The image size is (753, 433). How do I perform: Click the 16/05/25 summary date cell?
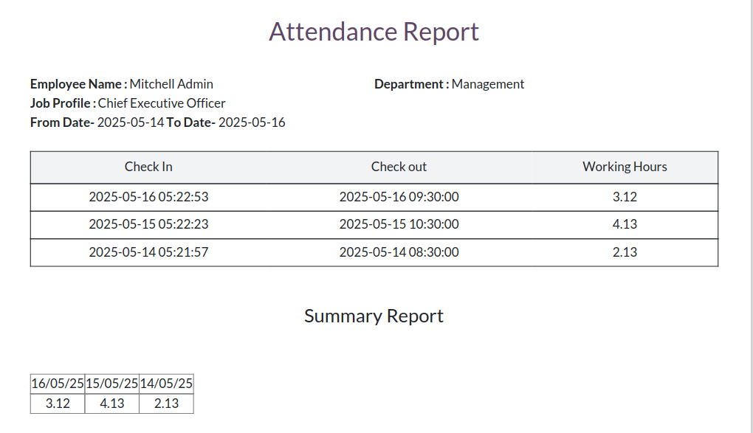coord(58,384)
